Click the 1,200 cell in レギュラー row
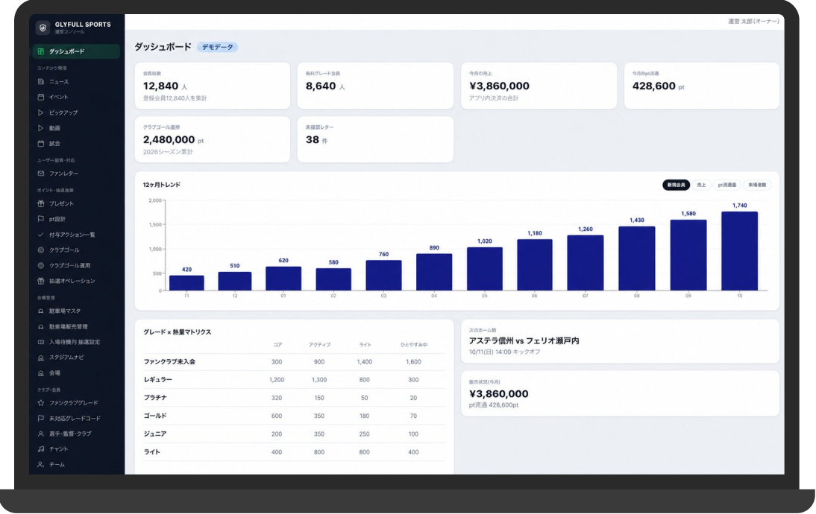Image resolution: width=816 pixels, height=514 pixels. click(x=277, y=380)
